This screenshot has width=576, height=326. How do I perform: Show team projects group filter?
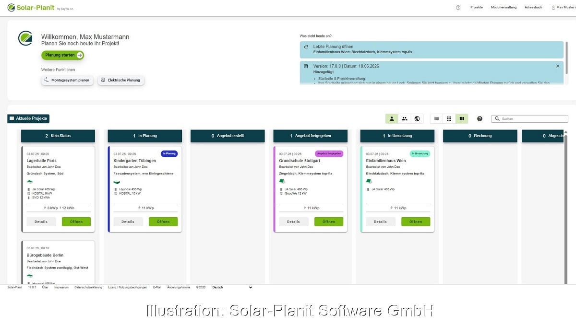(x=405, y=118)
